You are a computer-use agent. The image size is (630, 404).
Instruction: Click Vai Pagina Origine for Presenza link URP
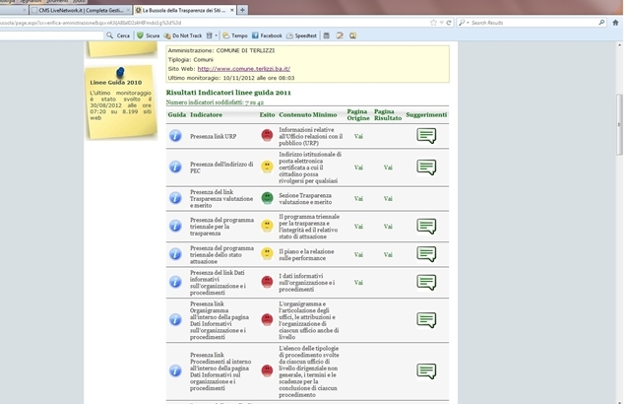click(x=358, y=136)
